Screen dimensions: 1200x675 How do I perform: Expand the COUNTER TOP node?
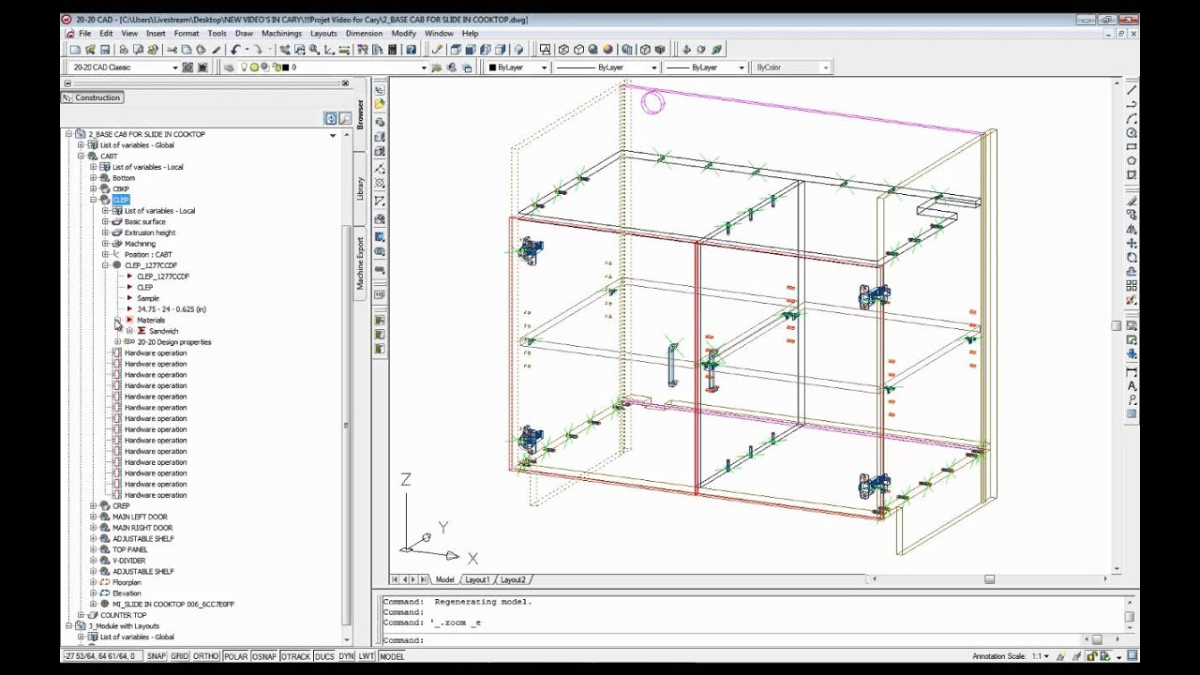click(82, 615)
